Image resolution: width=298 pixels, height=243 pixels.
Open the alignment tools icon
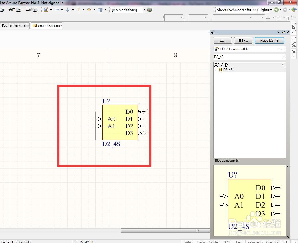tap(57, 10)
